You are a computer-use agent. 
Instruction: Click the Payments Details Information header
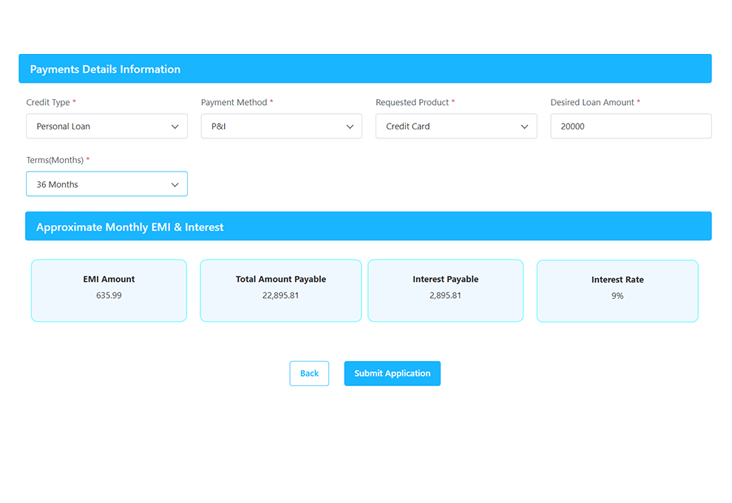pyautogui.click(x=105, y=68)
